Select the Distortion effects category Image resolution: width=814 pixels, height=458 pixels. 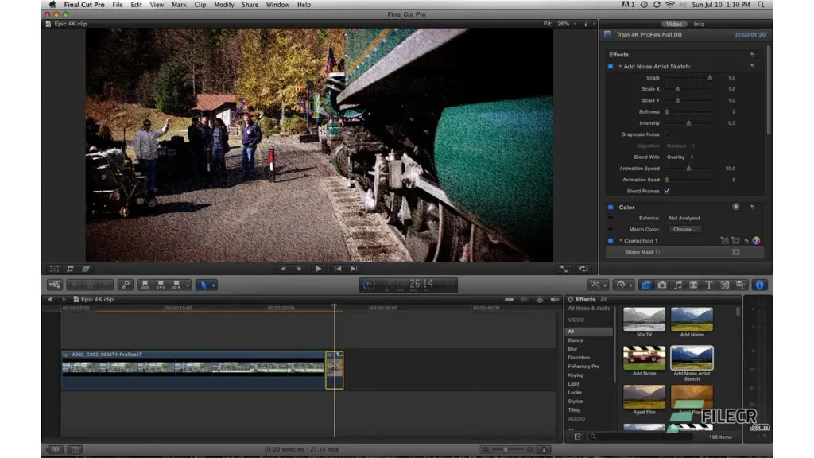[579, 358]
